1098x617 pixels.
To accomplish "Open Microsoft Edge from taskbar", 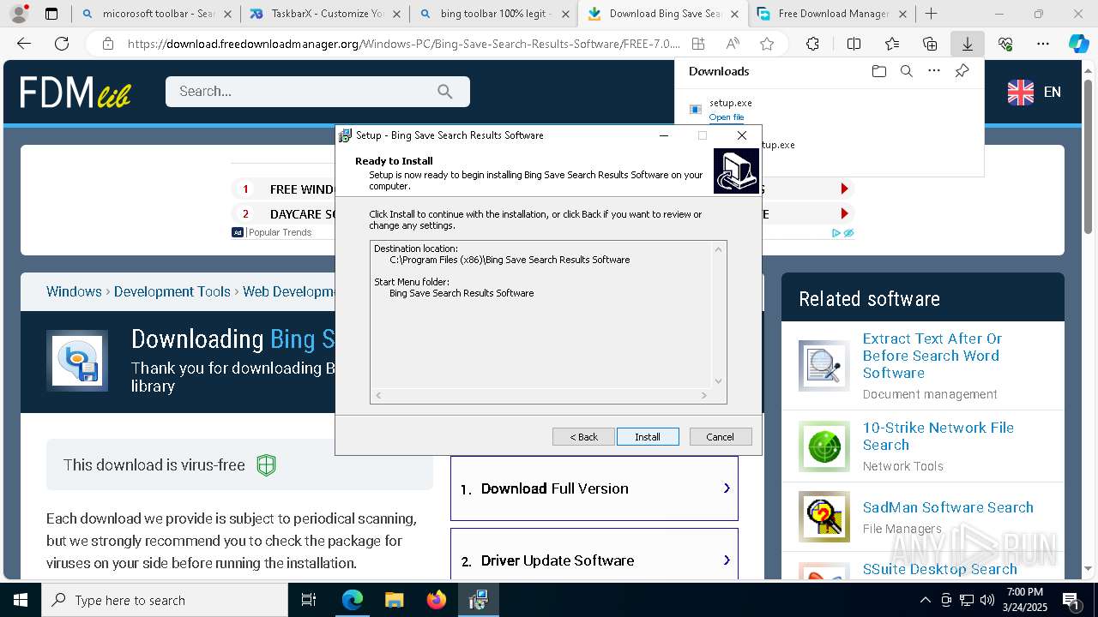I will (x=353, y=600).
